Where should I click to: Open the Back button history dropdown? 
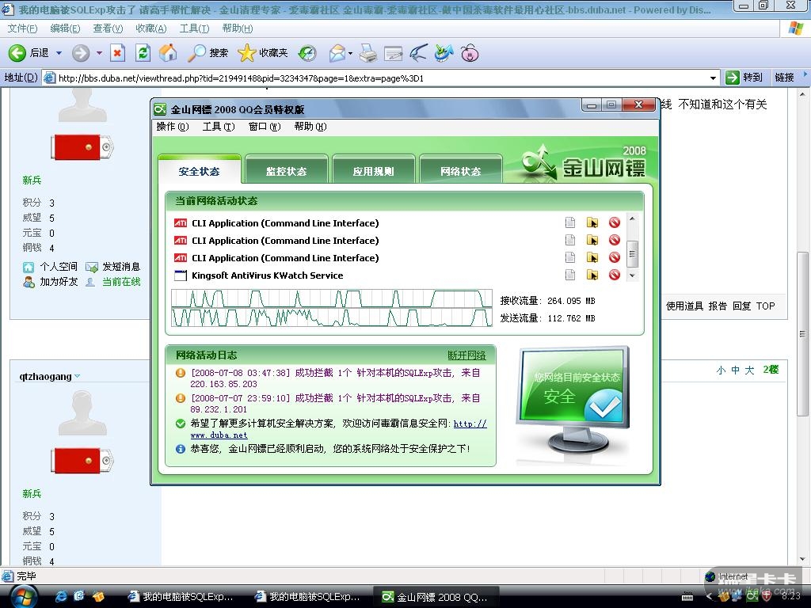(x=59, y=53)
